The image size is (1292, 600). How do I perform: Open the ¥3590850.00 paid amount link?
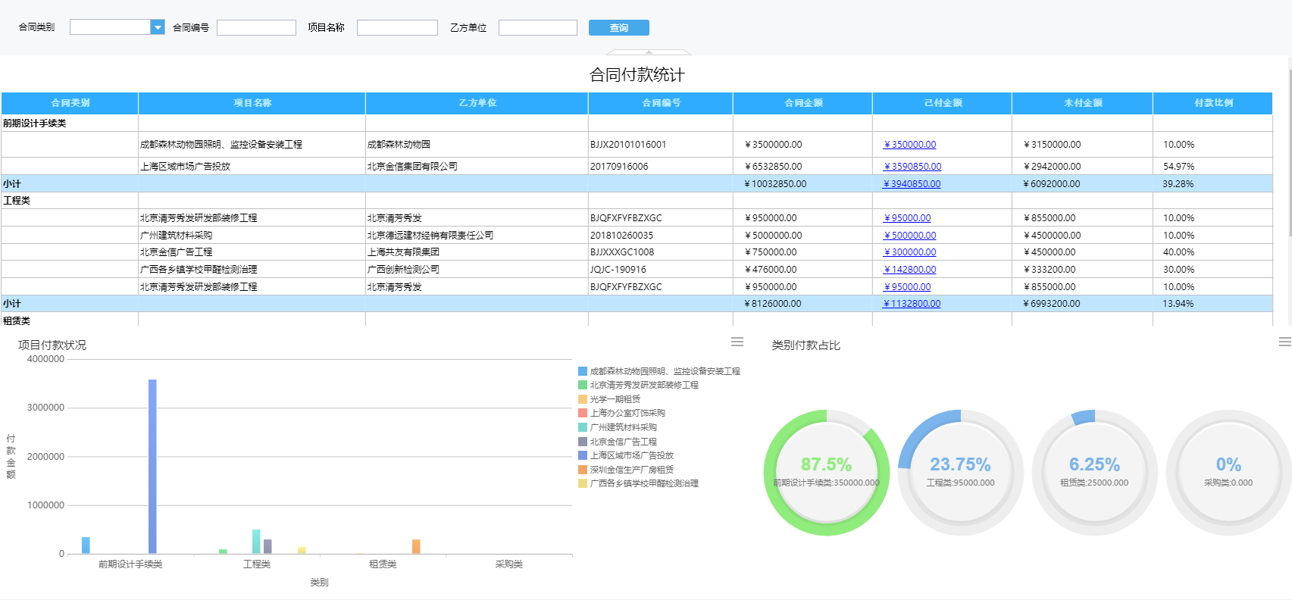coord(912,167)
